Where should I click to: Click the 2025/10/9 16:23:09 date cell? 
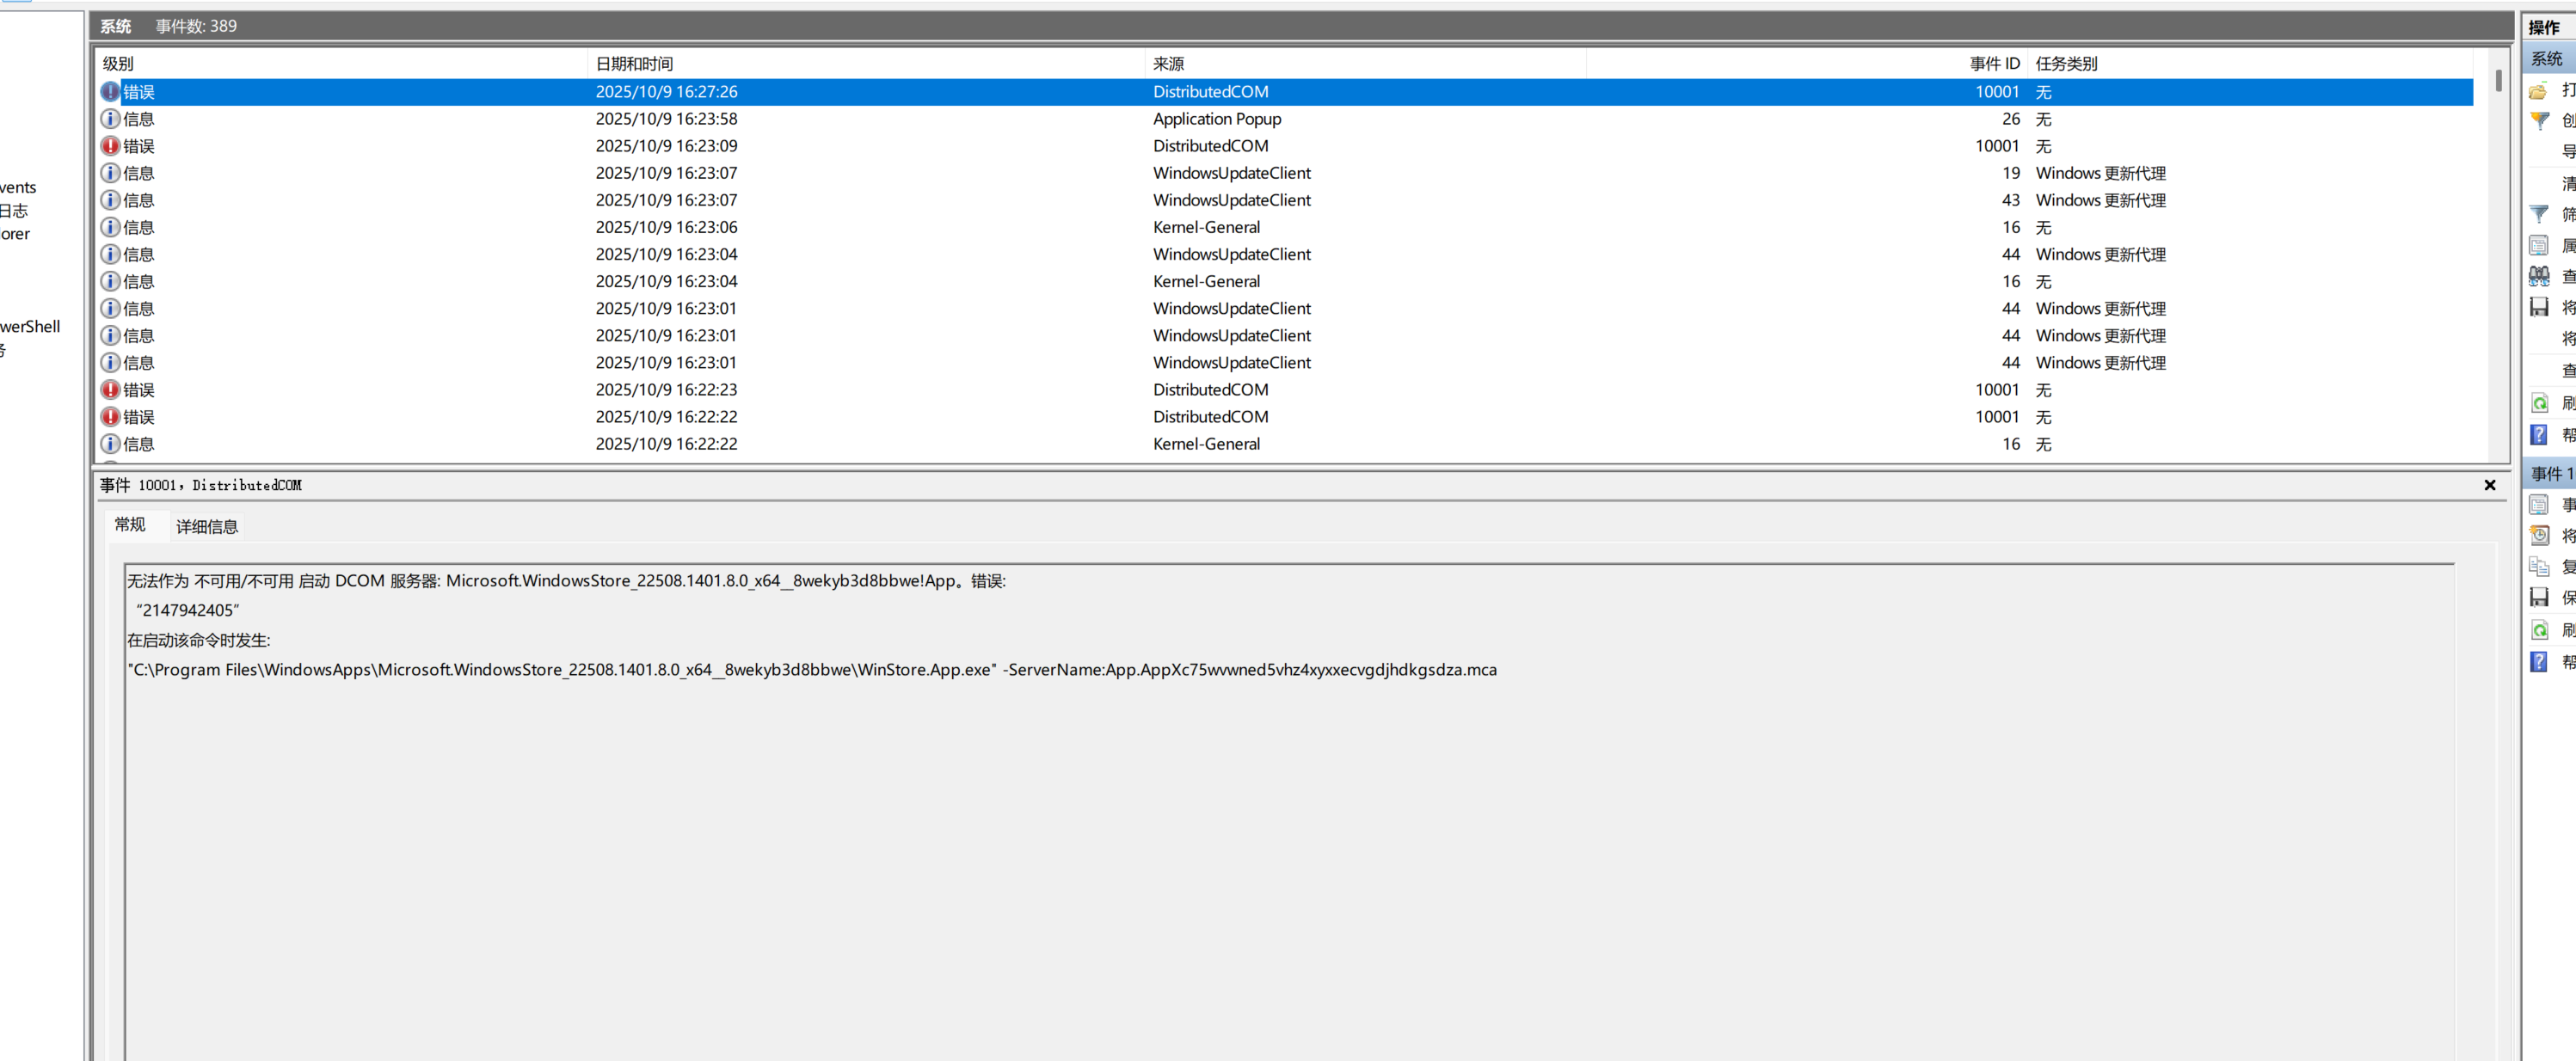pyautogui.click(x=666, y=146)
